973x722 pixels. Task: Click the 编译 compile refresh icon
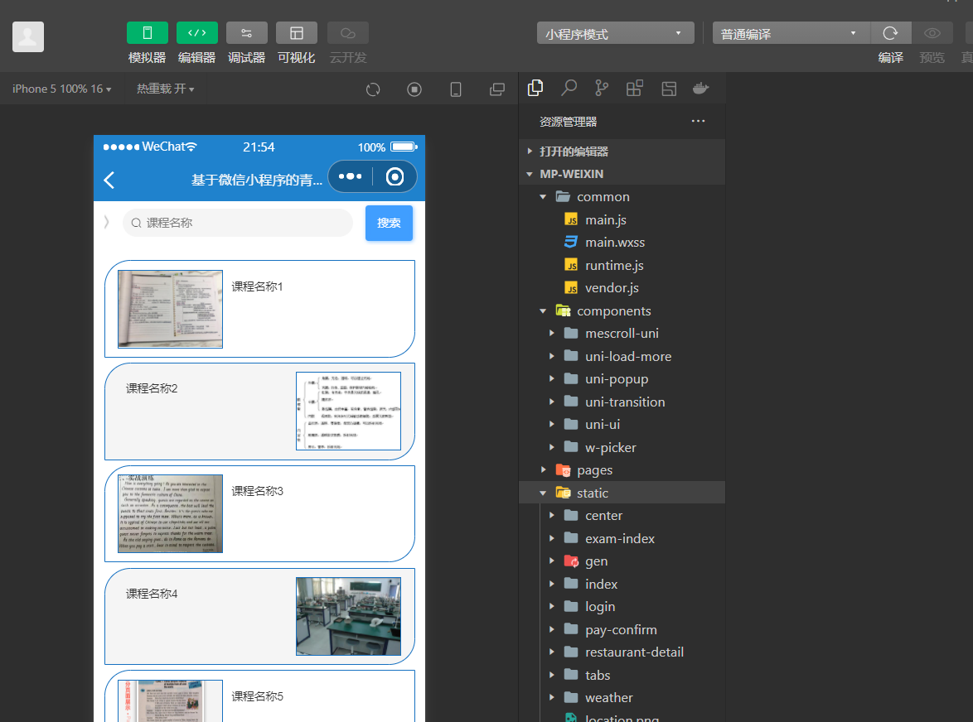[890, 33]
